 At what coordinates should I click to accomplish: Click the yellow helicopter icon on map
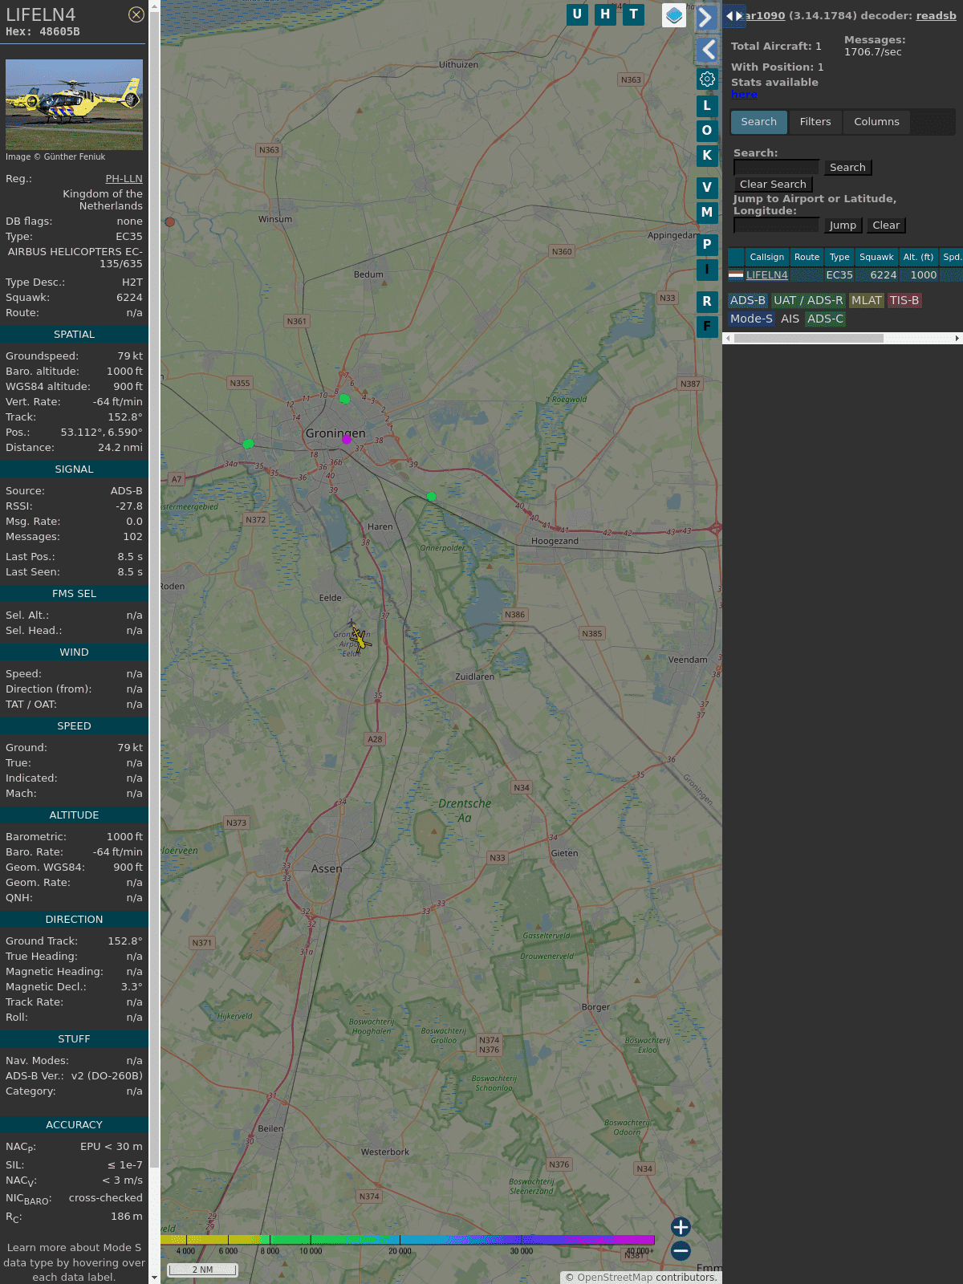click(360, 639)
